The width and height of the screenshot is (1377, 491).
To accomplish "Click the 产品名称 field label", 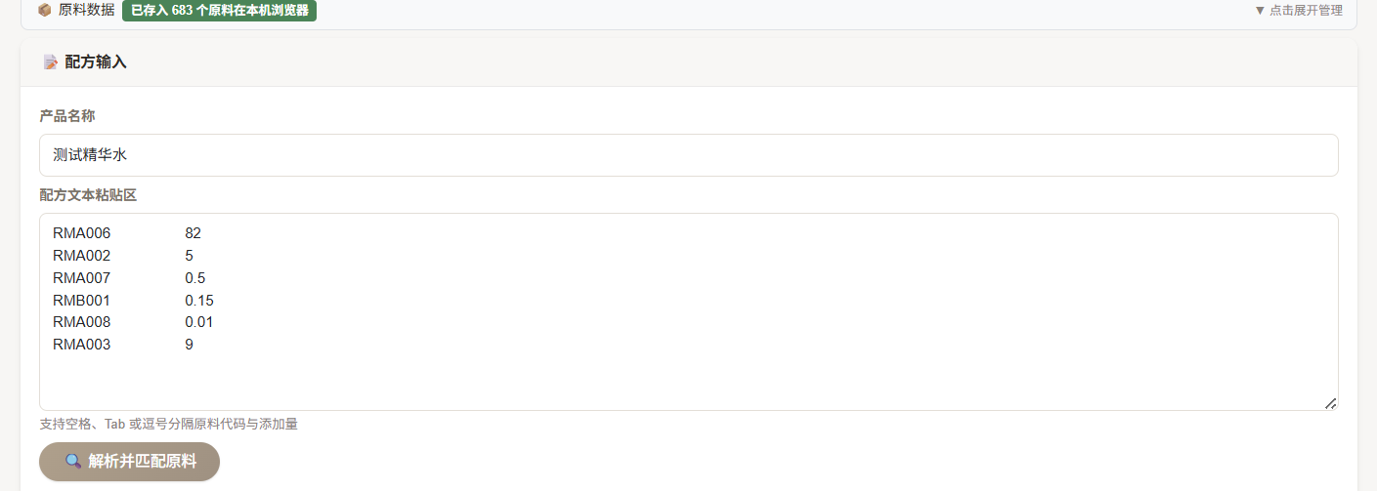I will (x=67, y=116).
